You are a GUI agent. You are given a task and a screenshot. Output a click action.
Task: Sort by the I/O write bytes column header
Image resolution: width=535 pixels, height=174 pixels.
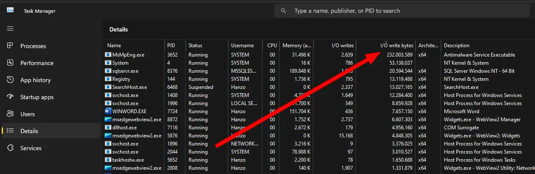(386, 46)
